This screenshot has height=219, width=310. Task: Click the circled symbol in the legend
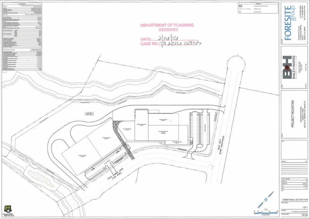coord(241,13)
